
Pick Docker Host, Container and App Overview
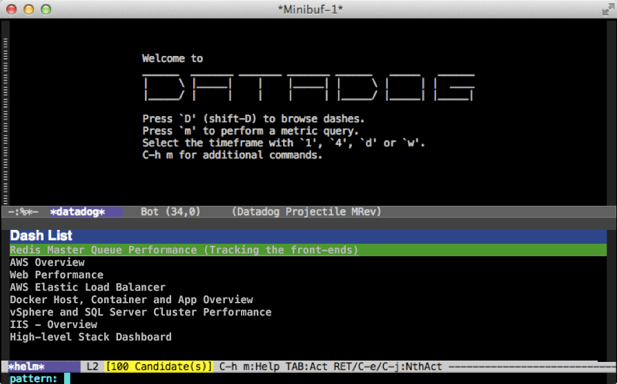tap(131, 300)
